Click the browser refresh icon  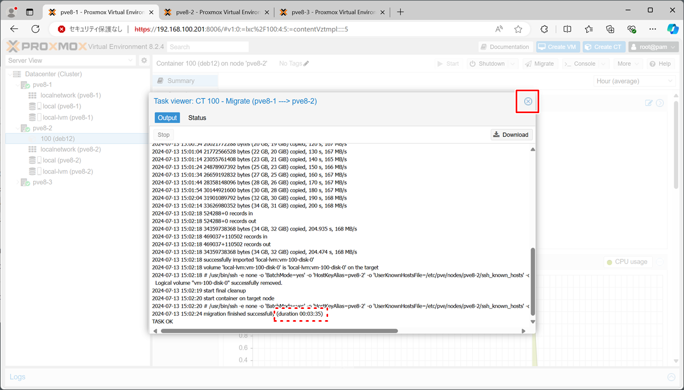click(x=36, y=29)
